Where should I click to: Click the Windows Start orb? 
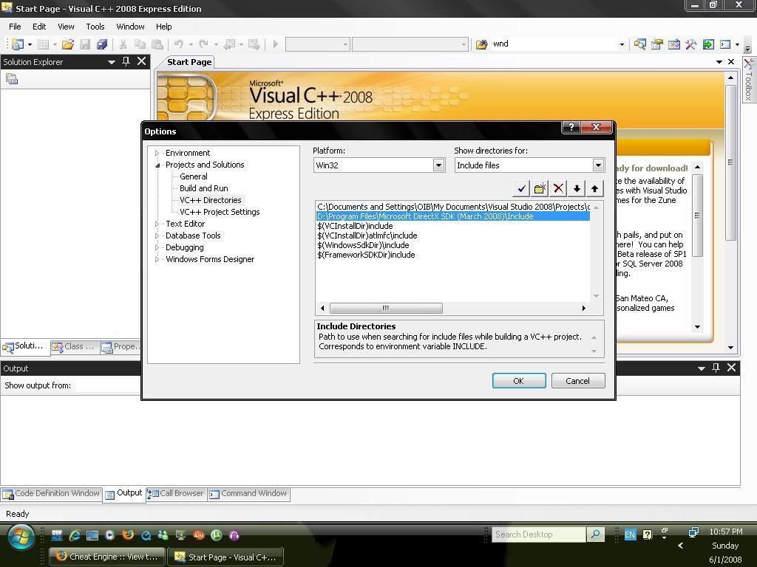(20, 537)
